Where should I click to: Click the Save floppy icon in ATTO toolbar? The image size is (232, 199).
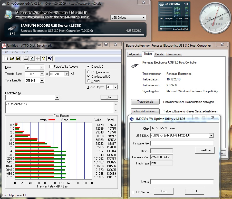[x=18, y=58]
